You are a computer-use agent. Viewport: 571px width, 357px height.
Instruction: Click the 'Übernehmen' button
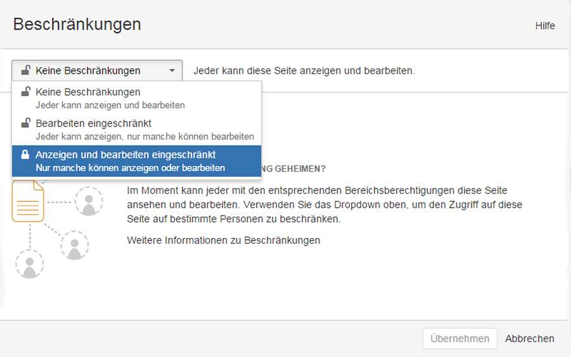(x=459, y=339)
